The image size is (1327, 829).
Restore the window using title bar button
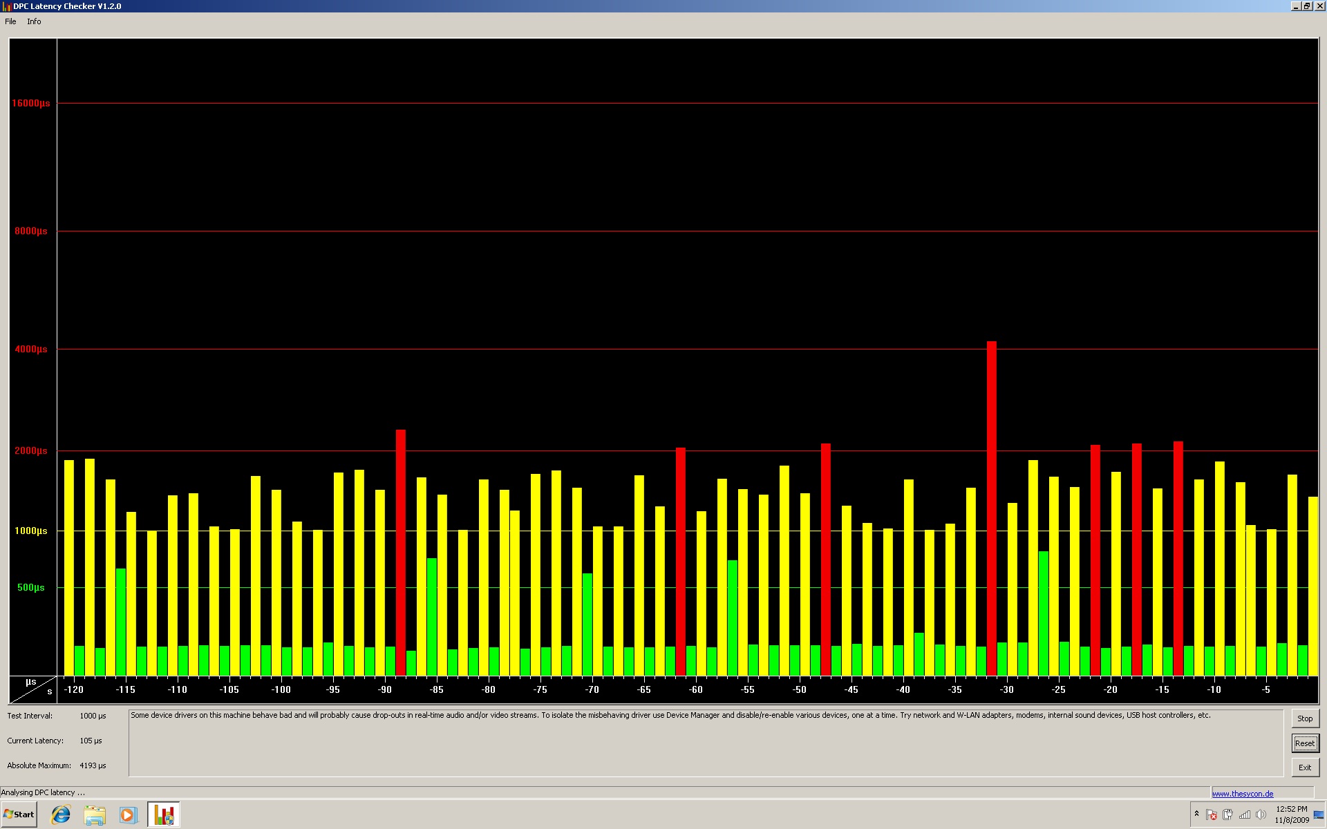pyautogui.click(x=1307, y=6)
